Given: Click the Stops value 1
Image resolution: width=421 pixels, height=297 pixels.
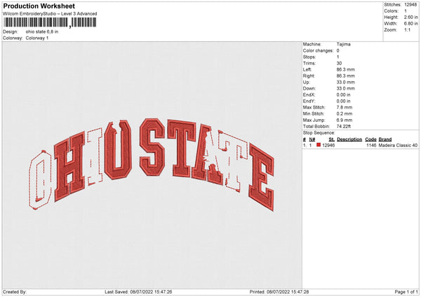Looking at the screenshot, I should (x=338, y=57).
